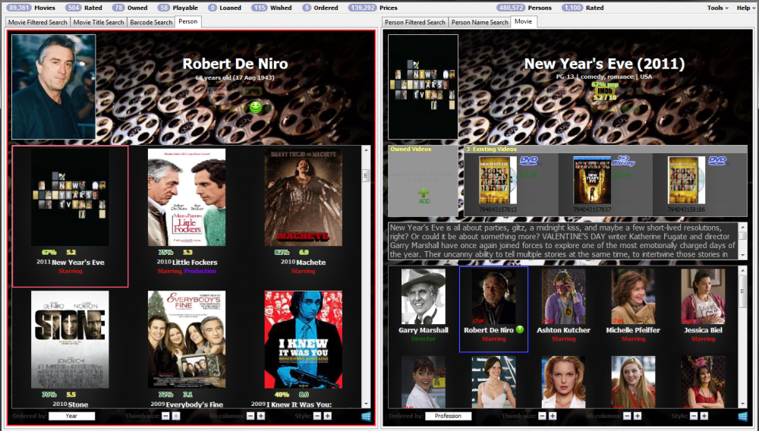Open the Ordered by Profession dropdown
Image resolution: width=759 pixels, height=431 pixels.
[x=449, y=416]
